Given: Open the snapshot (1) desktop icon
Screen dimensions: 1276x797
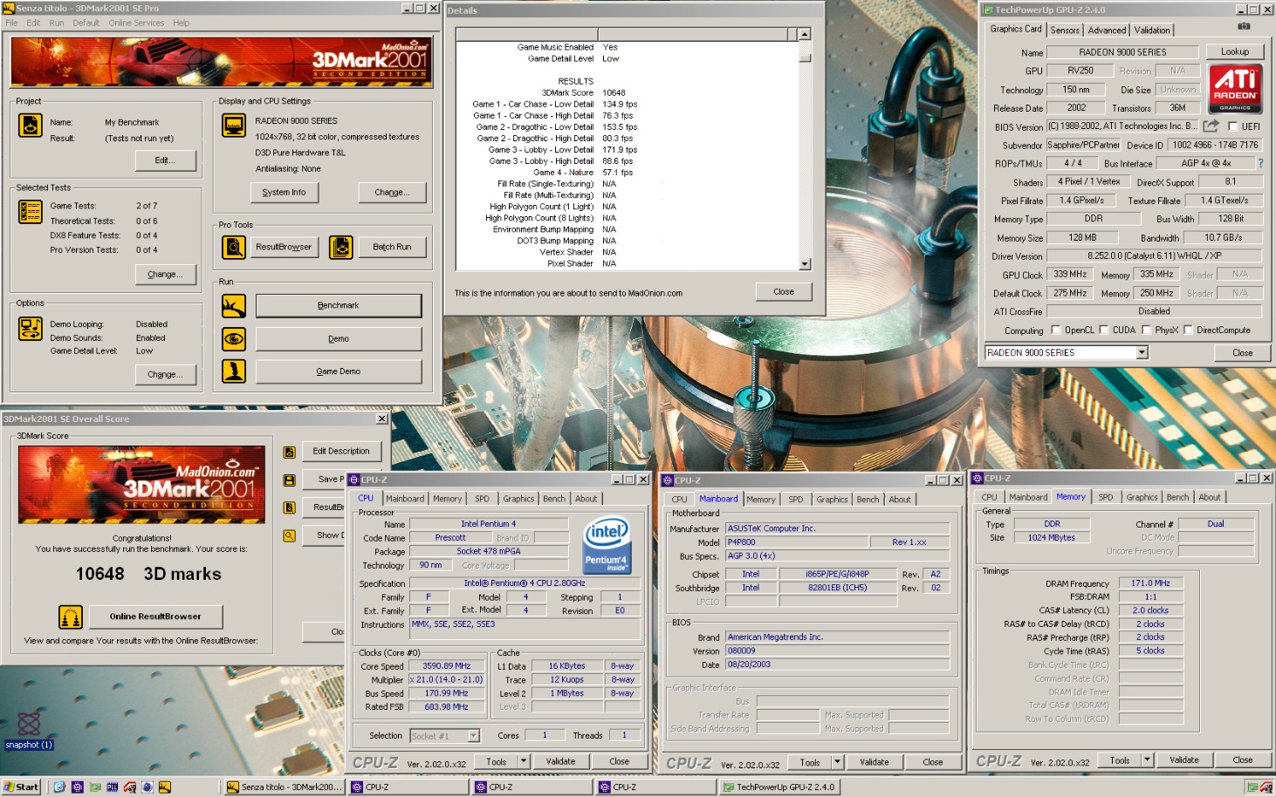Looking at the screenshot, I should [x=29, y=731].
